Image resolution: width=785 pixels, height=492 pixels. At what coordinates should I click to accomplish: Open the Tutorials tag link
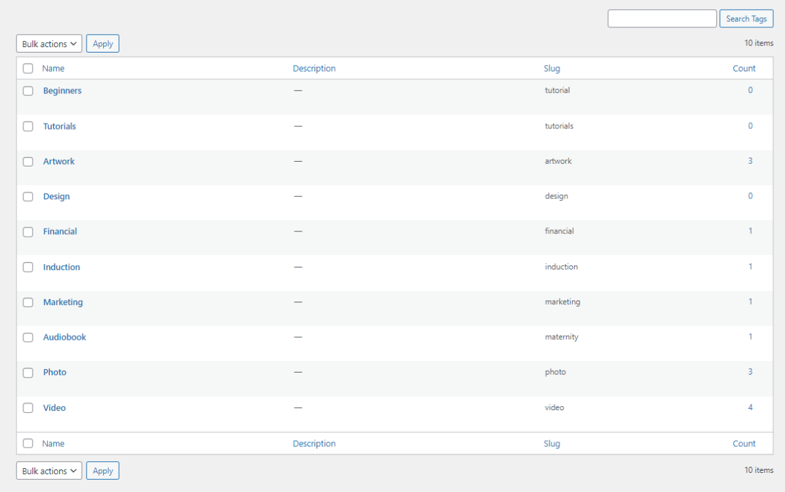coord(59,126)
